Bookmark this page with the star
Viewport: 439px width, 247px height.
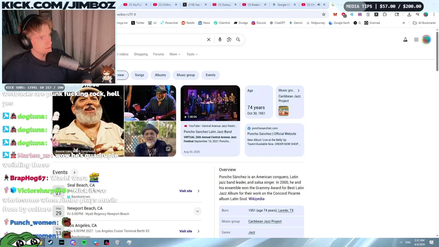point(323,14)
